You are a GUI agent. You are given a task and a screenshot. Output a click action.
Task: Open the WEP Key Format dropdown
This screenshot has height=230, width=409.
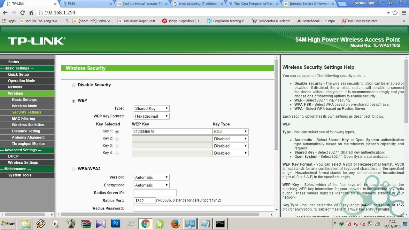(x=151, y=116)
